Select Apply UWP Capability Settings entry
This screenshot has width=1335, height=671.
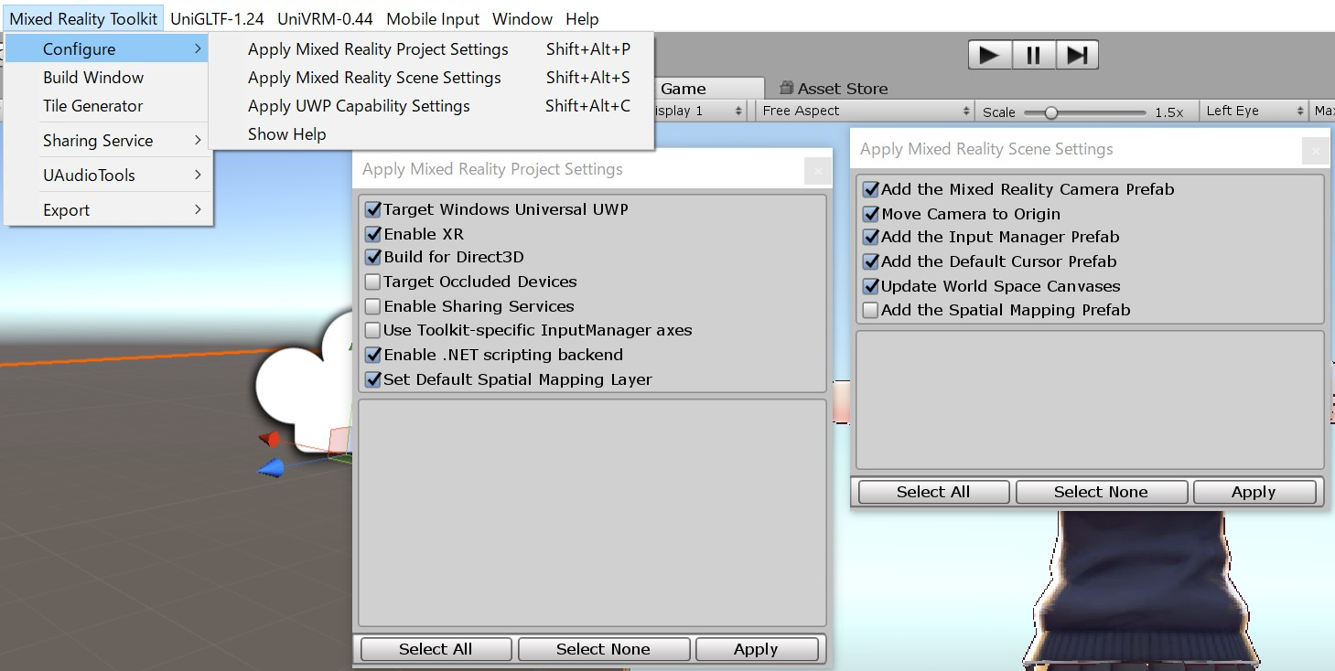[x=432, y=105]
